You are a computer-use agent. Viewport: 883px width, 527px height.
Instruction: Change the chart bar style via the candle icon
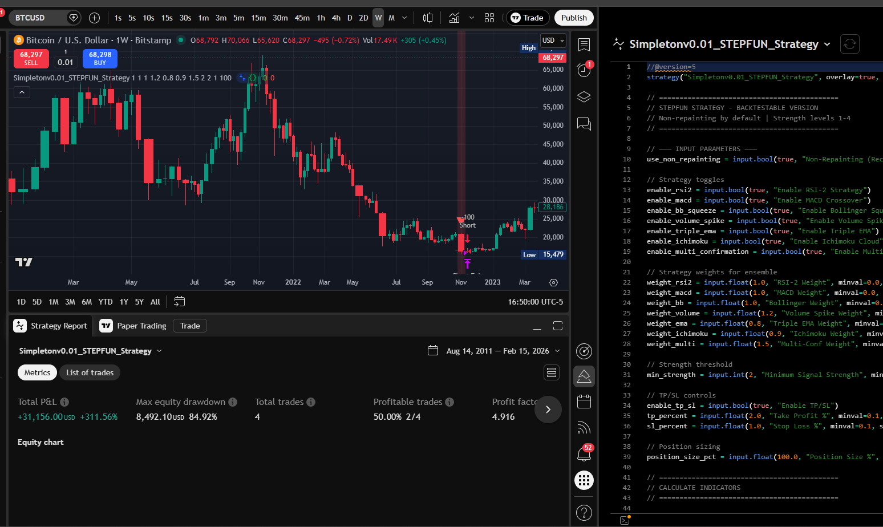[427, 18]
